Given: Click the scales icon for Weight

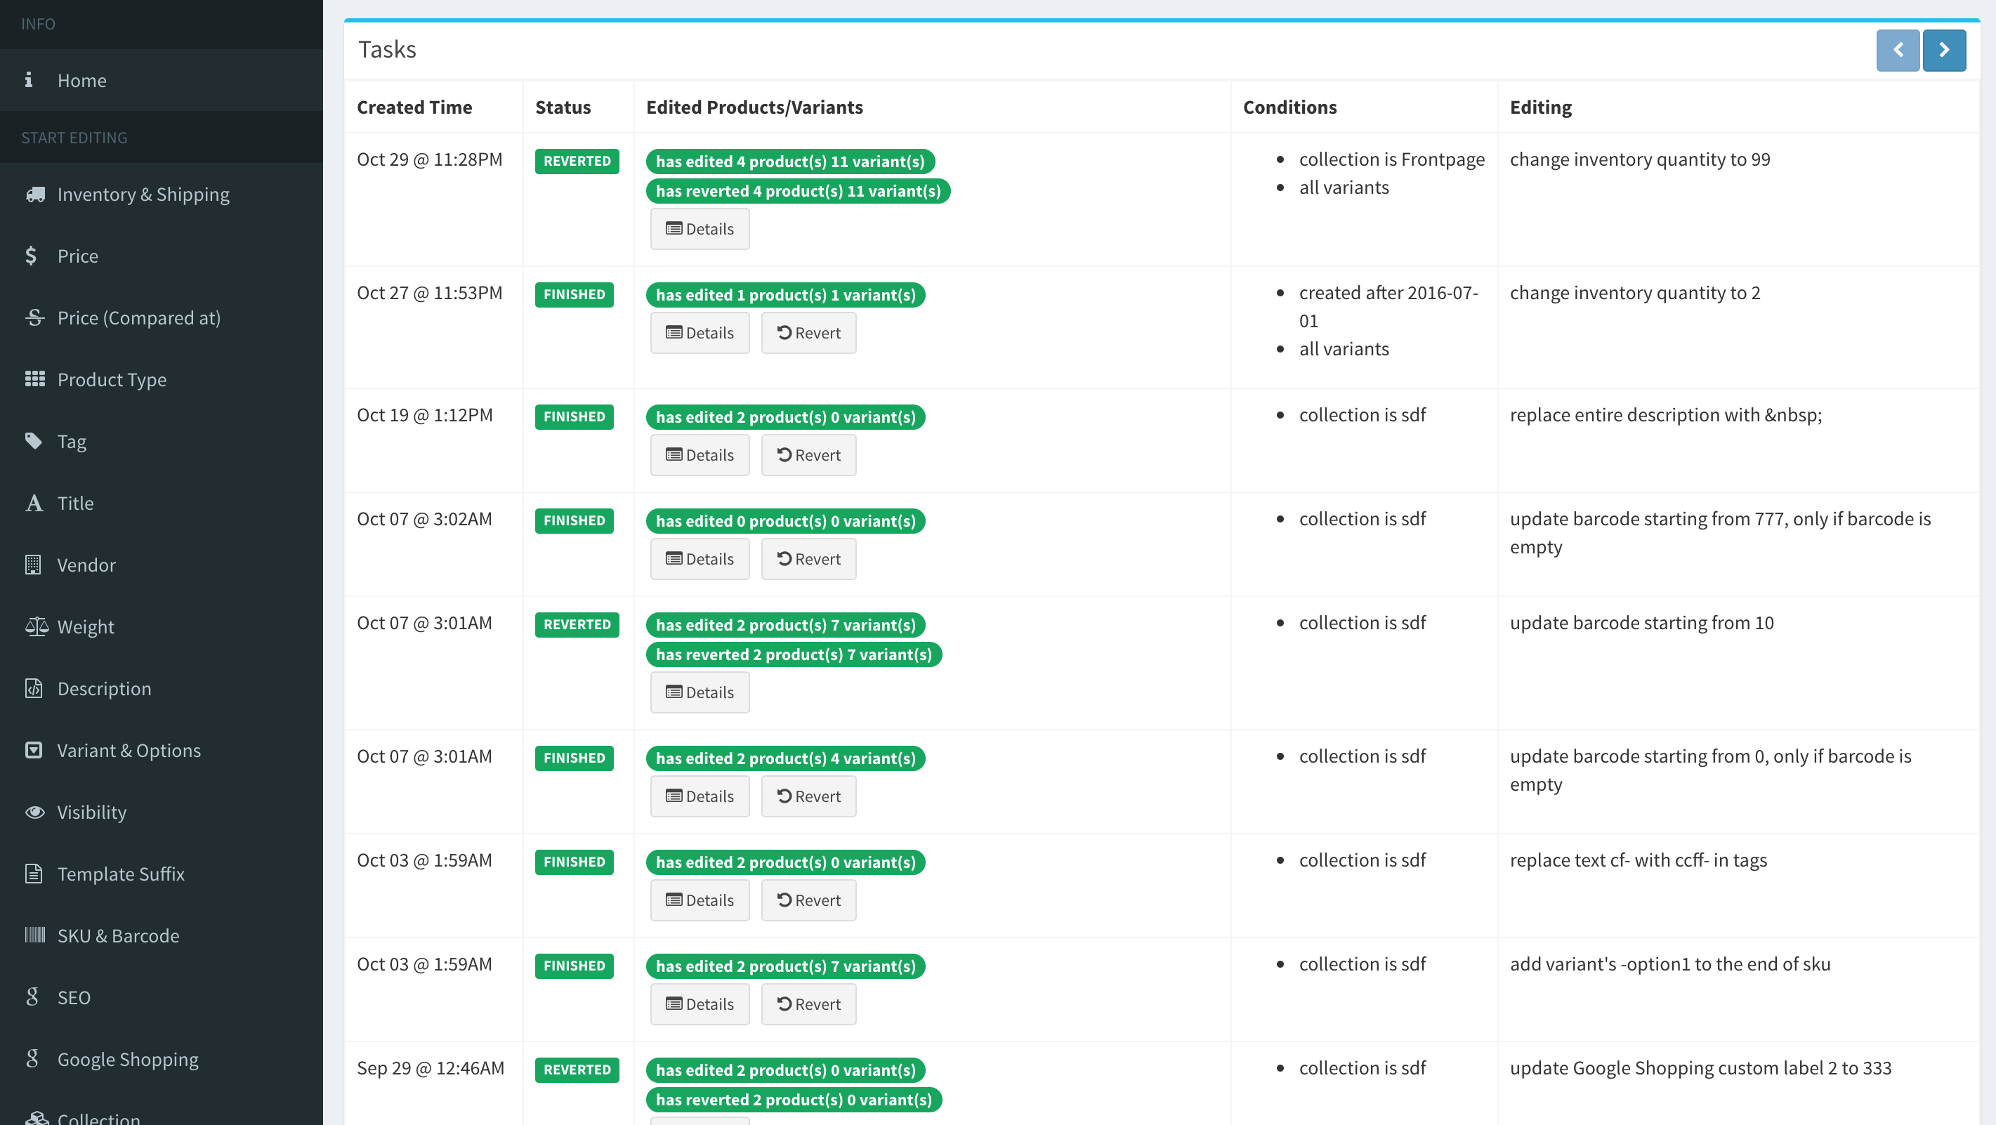Looking at the screenshot, I should click(x=37, y=626).
